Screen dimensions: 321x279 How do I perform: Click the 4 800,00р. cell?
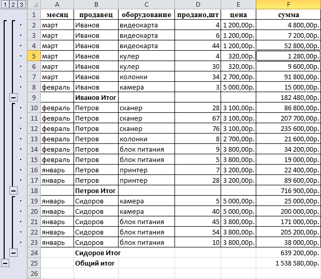(288, 25)
